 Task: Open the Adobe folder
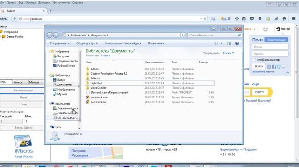[94, 69]
